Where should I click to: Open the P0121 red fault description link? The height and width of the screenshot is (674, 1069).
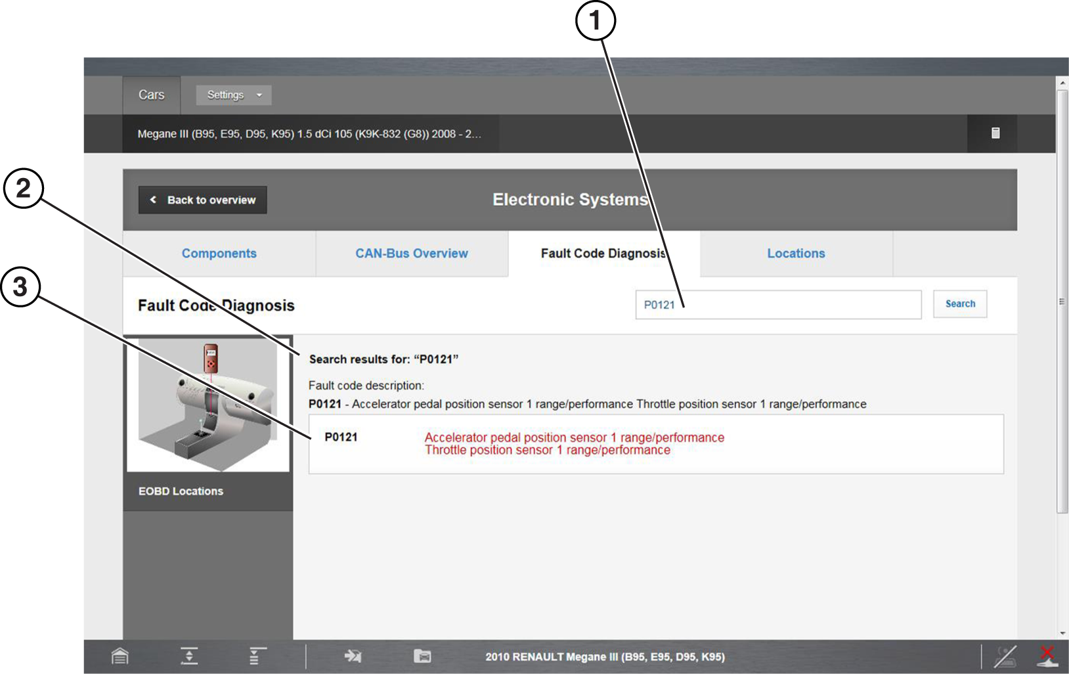coord(574,443)
